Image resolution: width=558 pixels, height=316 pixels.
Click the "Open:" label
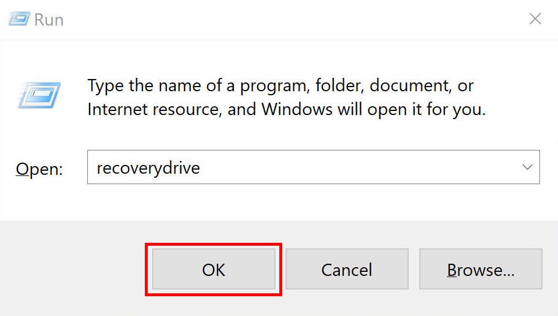pyautogui.click(x=39, y=168)
